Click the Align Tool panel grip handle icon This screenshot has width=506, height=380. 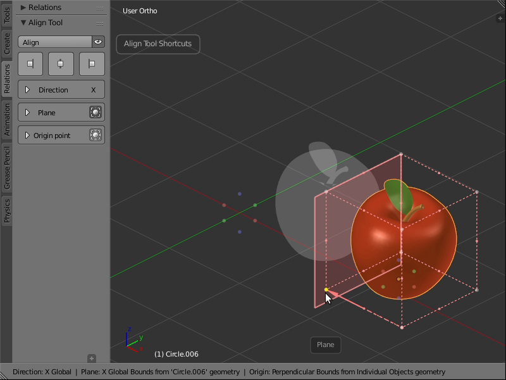tap(99, 22)
